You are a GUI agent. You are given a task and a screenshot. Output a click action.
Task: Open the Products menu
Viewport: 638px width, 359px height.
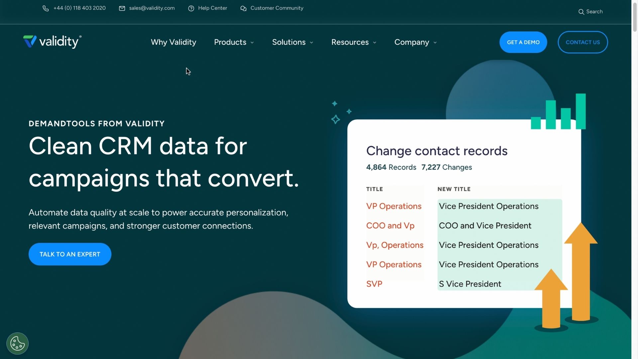click(x=230, y=42)
